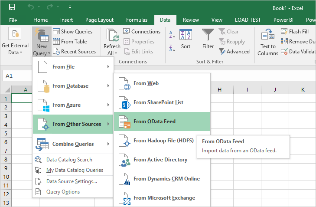Select column header H
This screenshot has height=207, width=316.
click(x=220, y=89)
